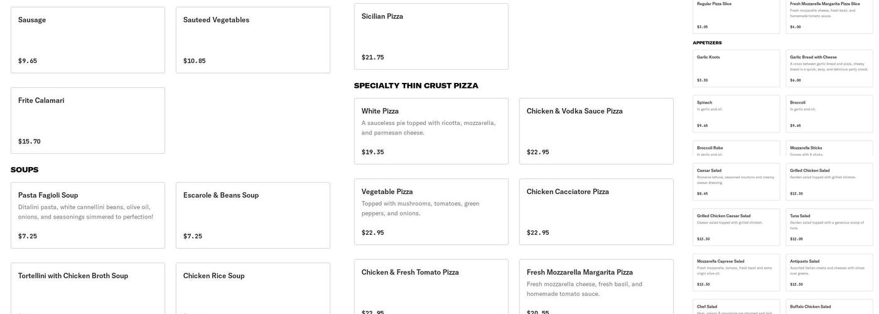Choose the Sauteed Vegetables item
This screenshot has height=314, width=879.
[252, 40]
